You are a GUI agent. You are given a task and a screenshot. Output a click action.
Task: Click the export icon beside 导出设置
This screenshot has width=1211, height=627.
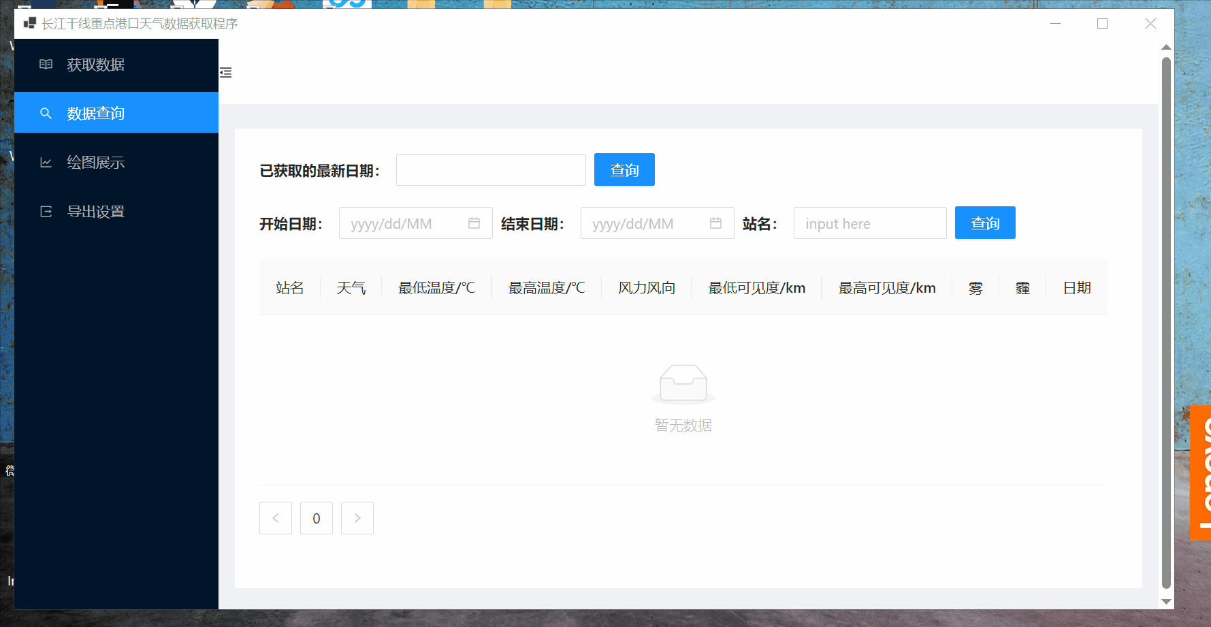pos(46,211)
